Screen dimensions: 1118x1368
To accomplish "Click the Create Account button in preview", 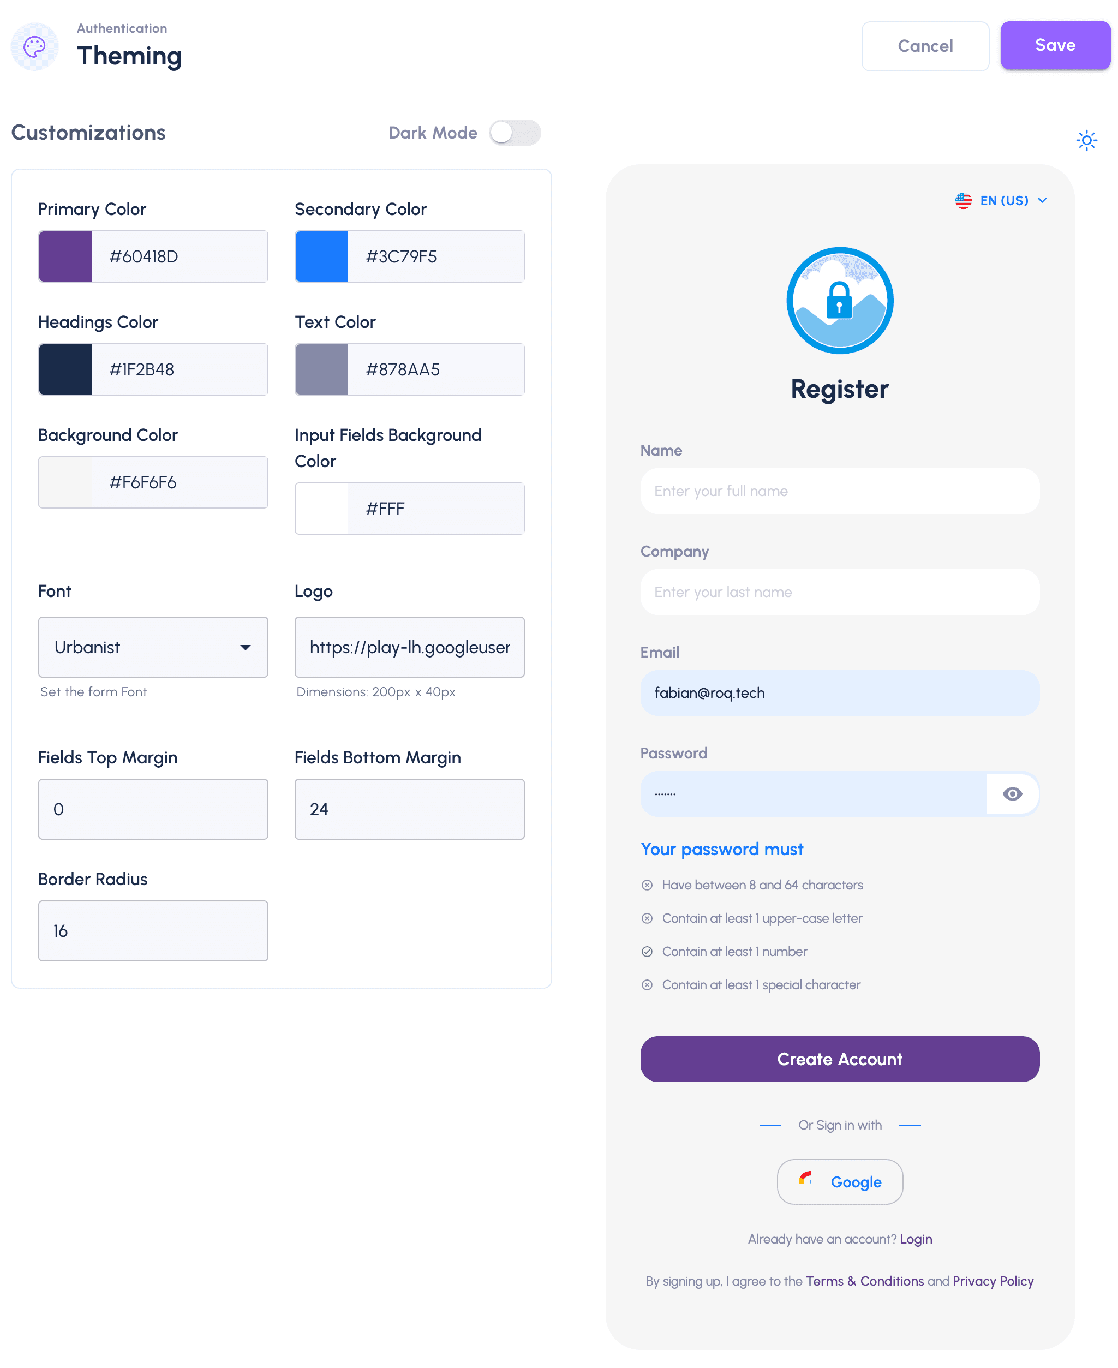I will click(x=839, y=1058).
